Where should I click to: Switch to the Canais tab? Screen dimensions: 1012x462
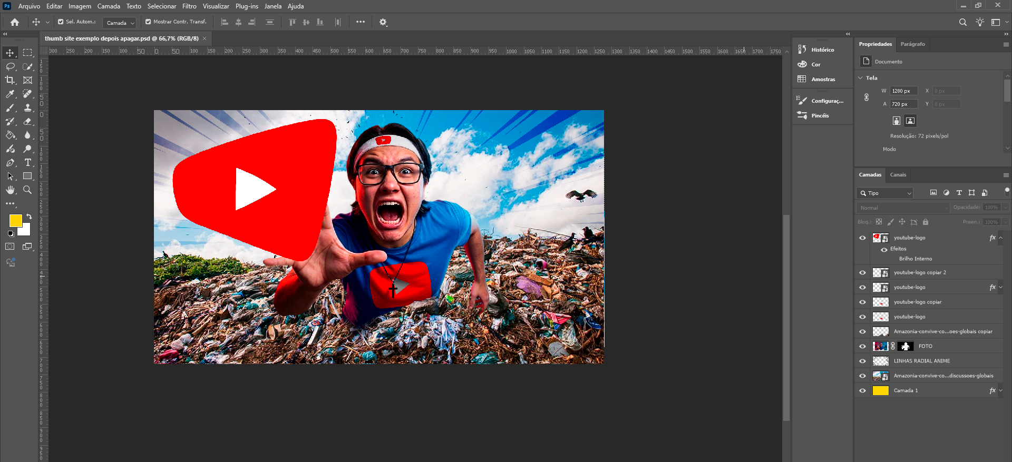point(898,175)
